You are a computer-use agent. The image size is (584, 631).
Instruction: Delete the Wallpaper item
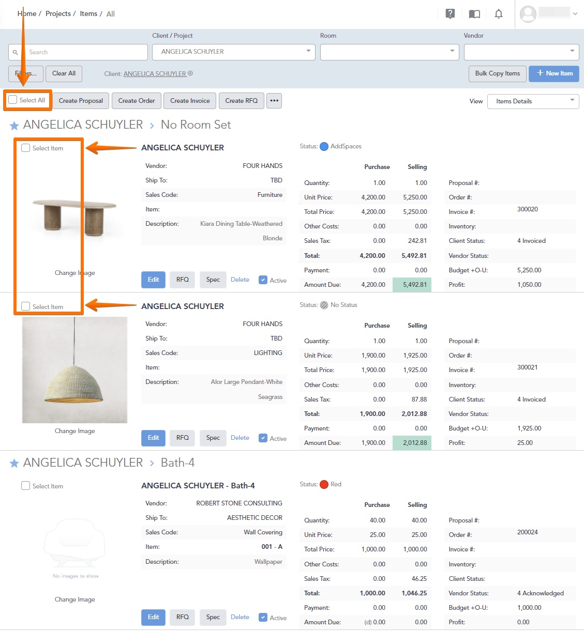click(x=240, y=617)
